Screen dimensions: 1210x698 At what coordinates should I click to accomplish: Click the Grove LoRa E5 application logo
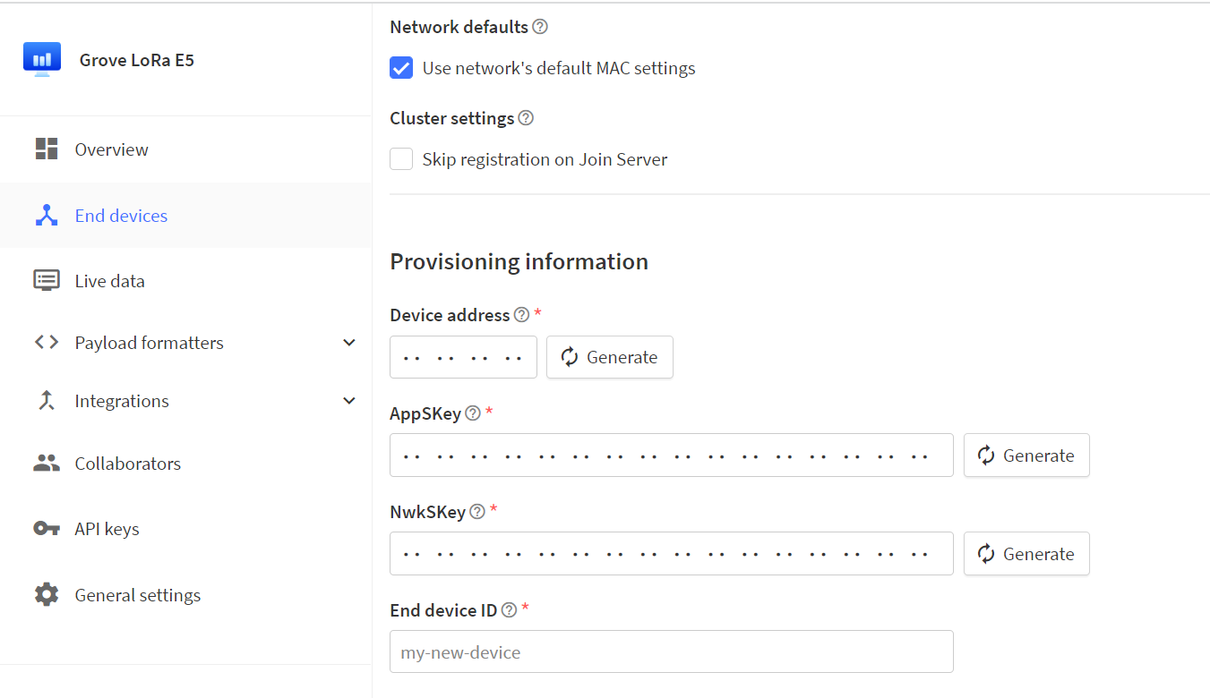[41, 57]
